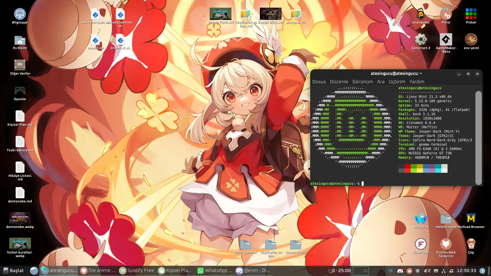Switch to fire anime browser task

[x=98, y=271]
